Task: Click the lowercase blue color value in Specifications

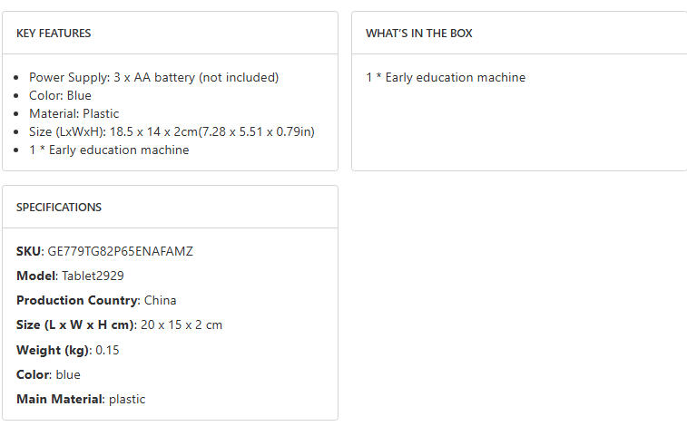Action: coord(67,374)
